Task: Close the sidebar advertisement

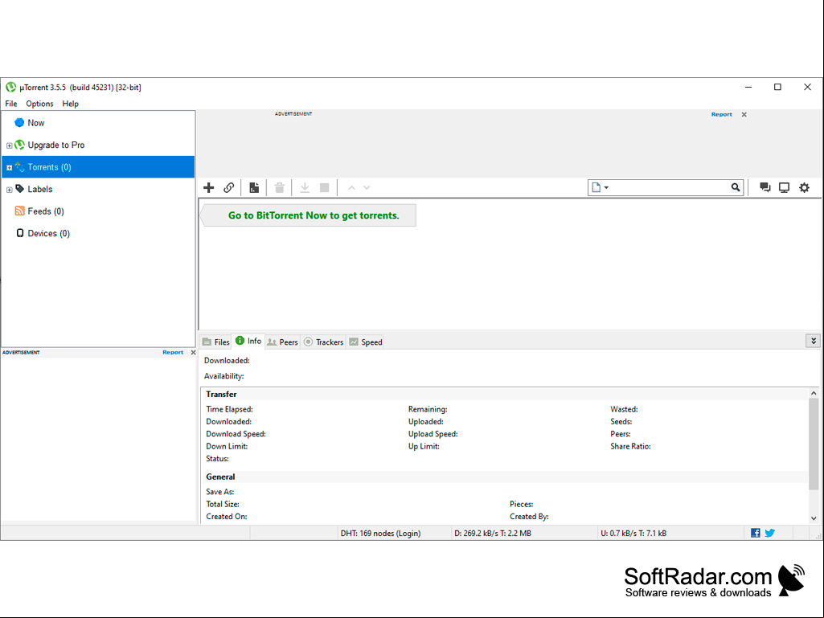Action: point(193,353)
